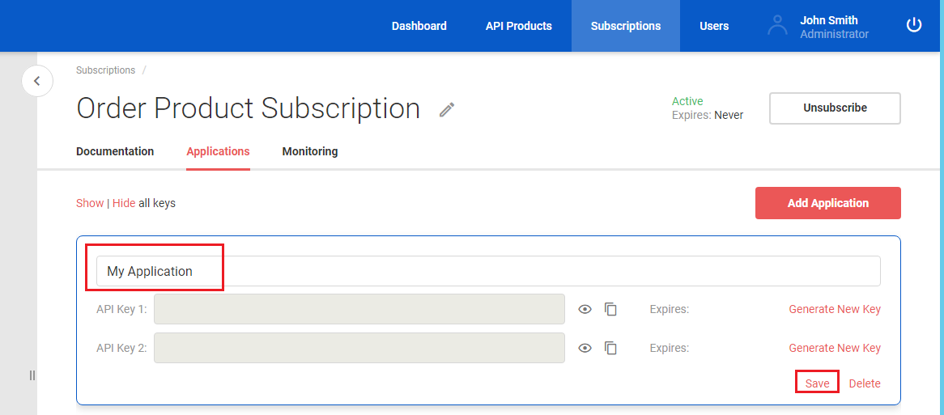This screenshot has height=415, width=944.
Task: Switch to the Monitoring tab
Action: pos(310,151)
